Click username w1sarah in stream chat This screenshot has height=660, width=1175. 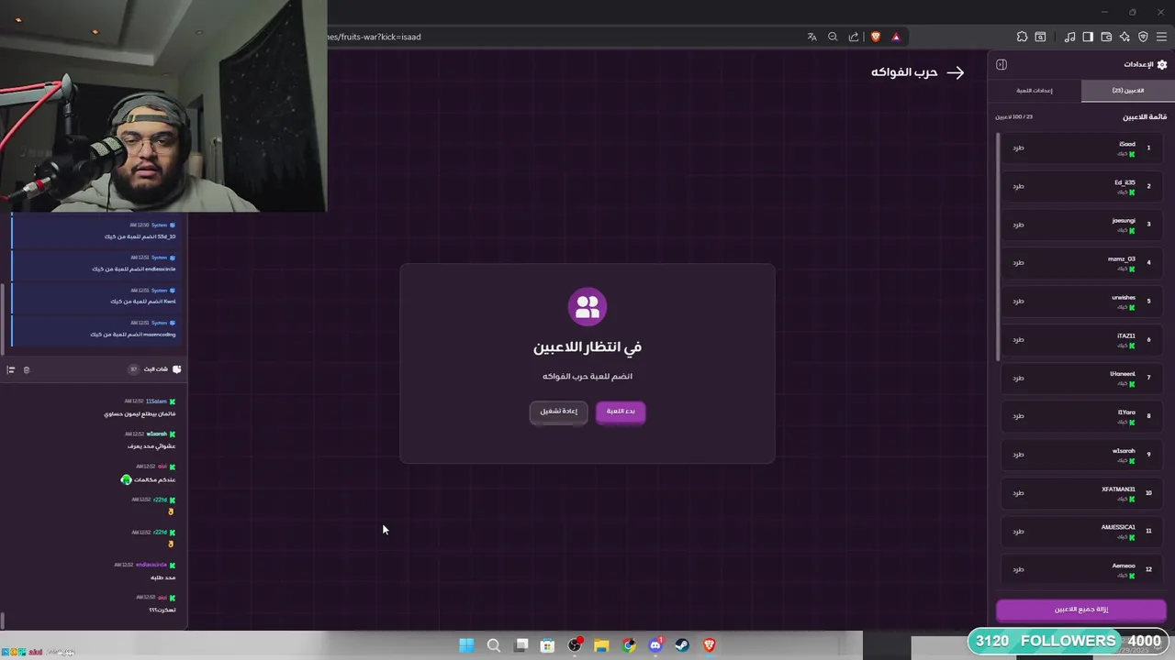coord(156,434)
